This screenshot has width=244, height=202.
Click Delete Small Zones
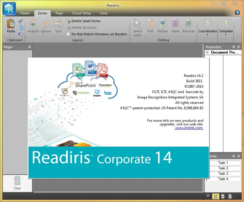point(83,21)
